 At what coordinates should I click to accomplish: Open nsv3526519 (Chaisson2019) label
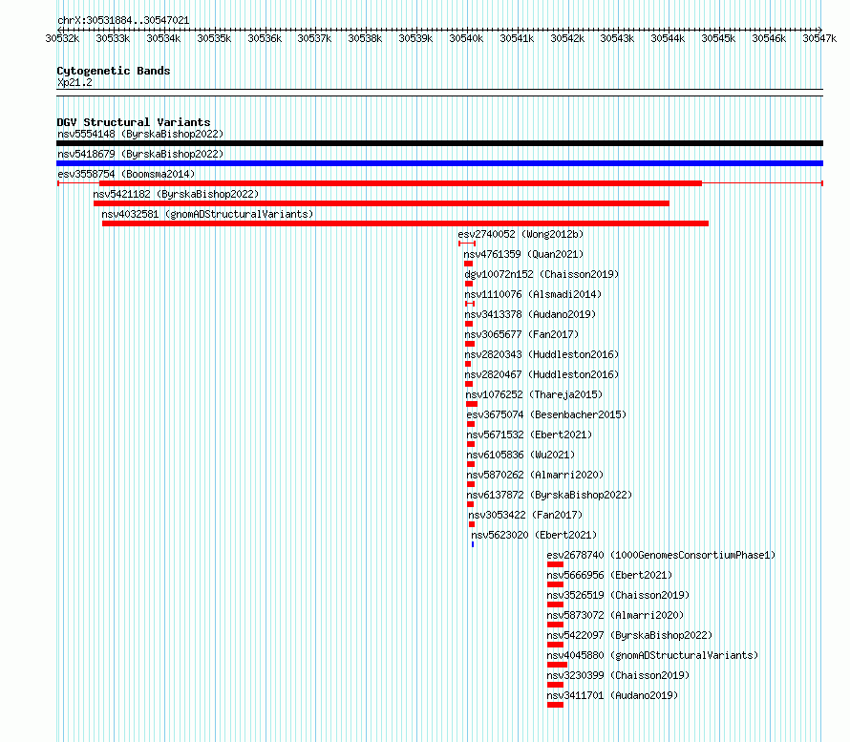(619, 595)
